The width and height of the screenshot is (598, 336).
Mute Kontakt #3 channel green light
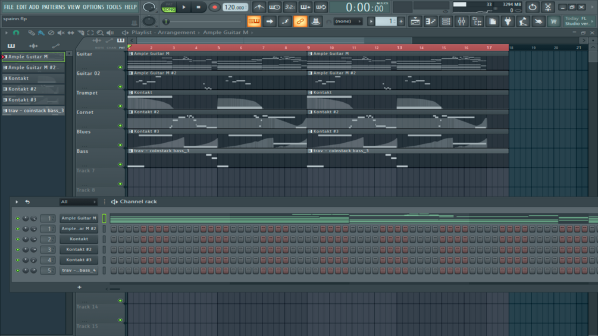coord(17,260)
